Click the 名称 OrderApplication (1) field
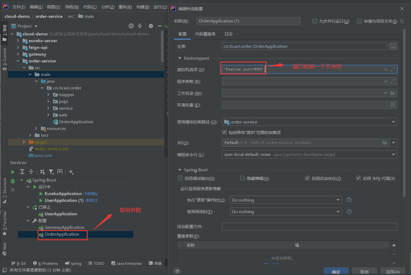Image resolution: width=411 pixels, height=275 pixels. [248, 21]
